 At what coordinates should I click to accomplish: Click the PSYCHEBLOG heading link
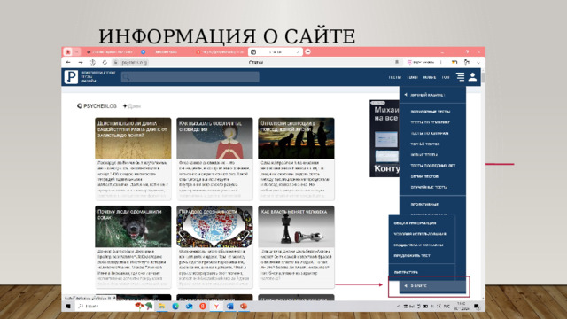click(x=97, y=106)
